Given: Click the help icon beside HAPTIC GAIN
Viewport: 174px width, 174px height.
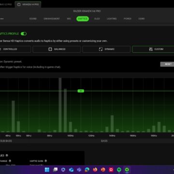Looking at the screenshot, I should click(45, 161).
